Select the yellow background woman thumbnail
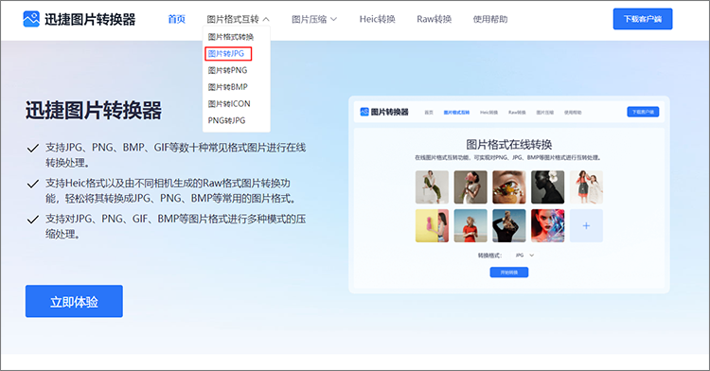710x371 pixels. [432, 225]
